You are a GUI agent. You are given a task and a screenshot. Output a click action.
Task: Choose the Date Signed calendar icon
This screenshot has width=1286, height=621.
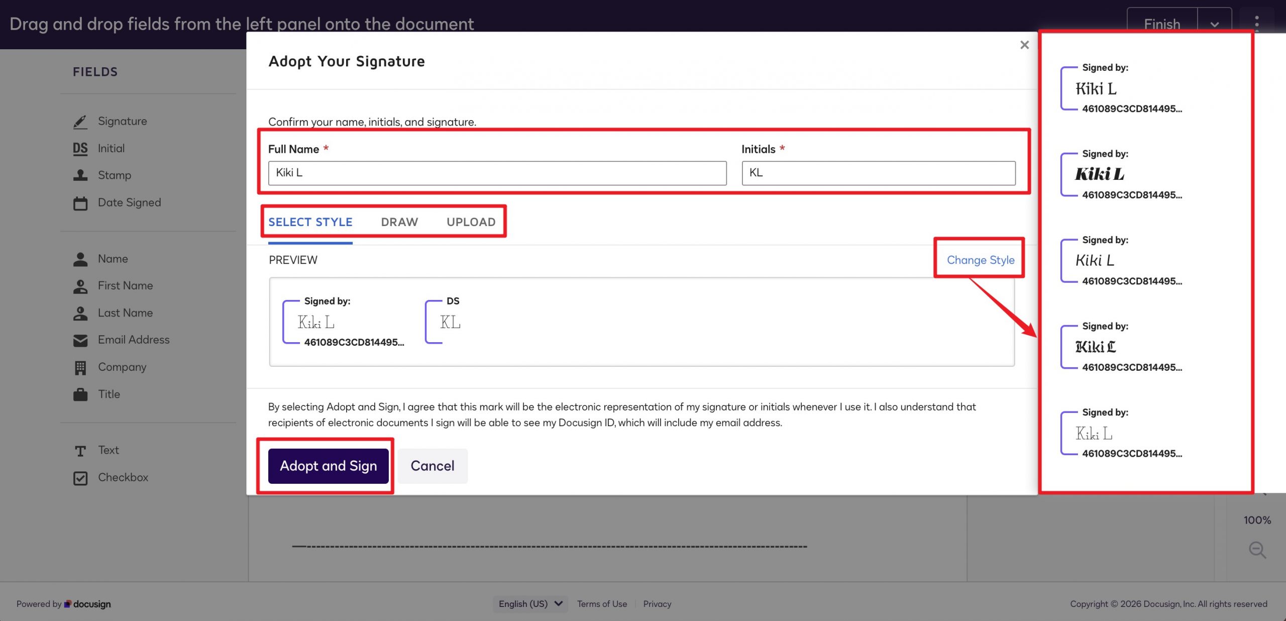pos(80,203)
